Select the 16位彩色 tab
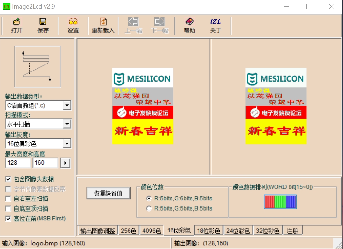 [179, 231]
